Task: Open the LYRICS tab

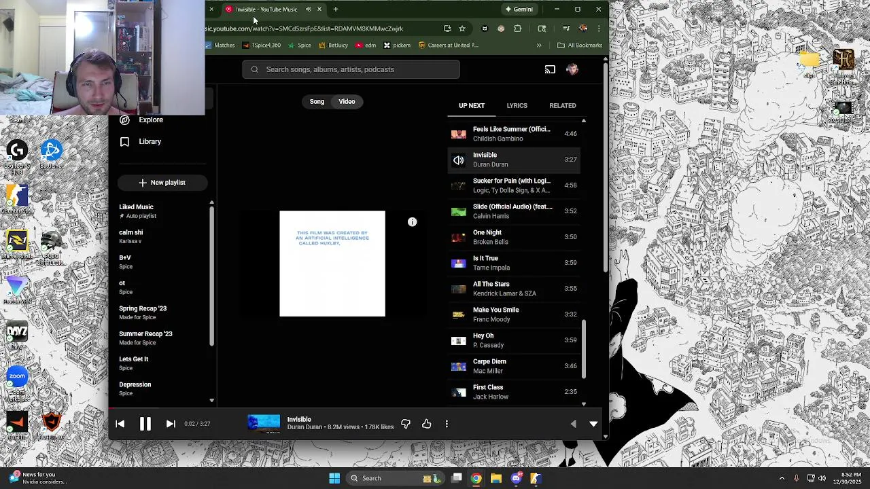Action: (x=517, y=106)
